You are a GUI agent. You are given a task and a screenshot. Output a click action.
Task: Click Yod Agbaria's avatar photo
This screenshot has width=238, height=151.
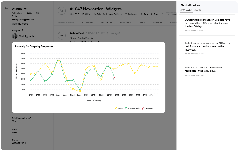(15, 36)
